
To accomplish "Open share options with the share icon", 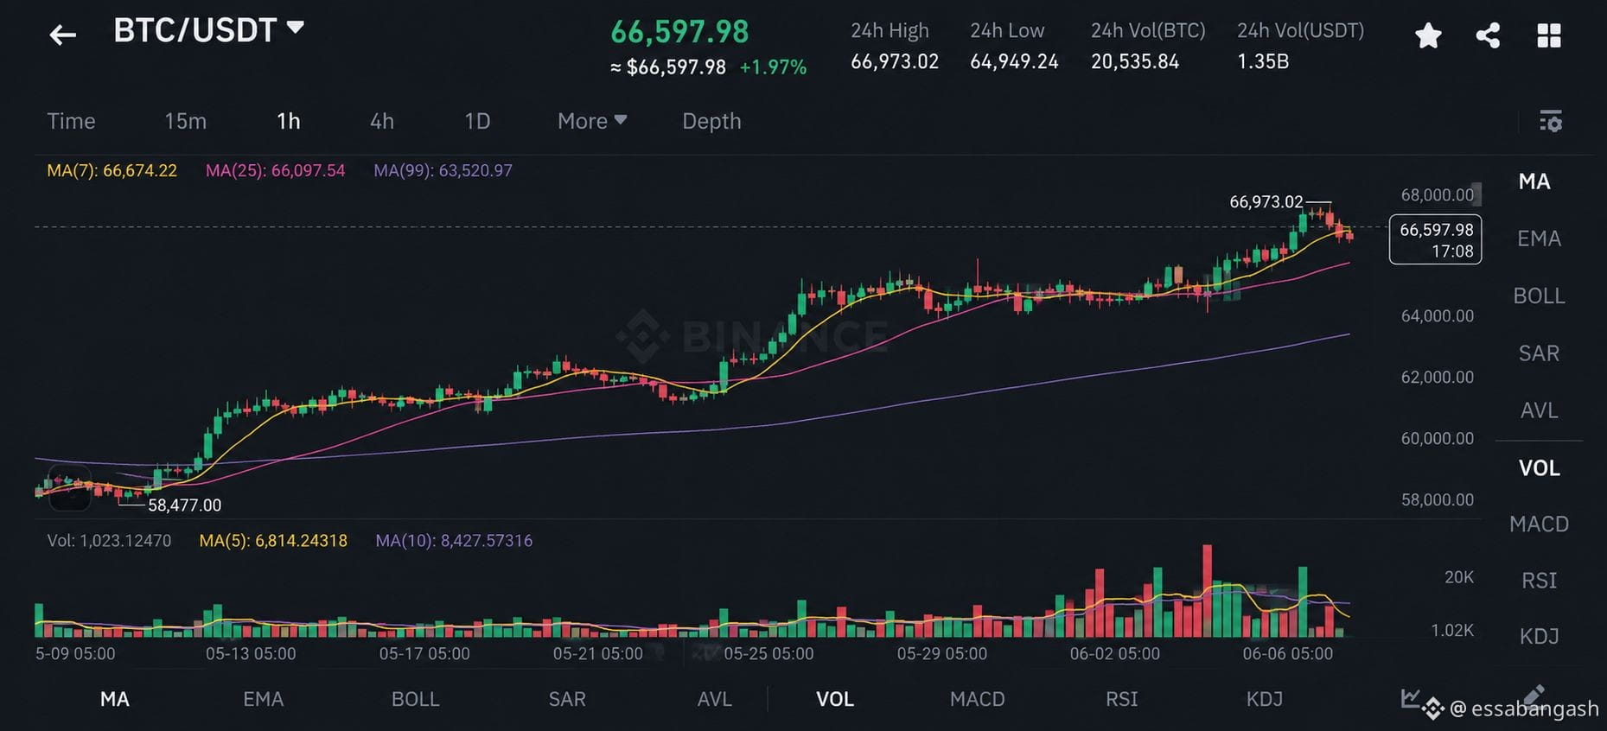I will 1488,35.
